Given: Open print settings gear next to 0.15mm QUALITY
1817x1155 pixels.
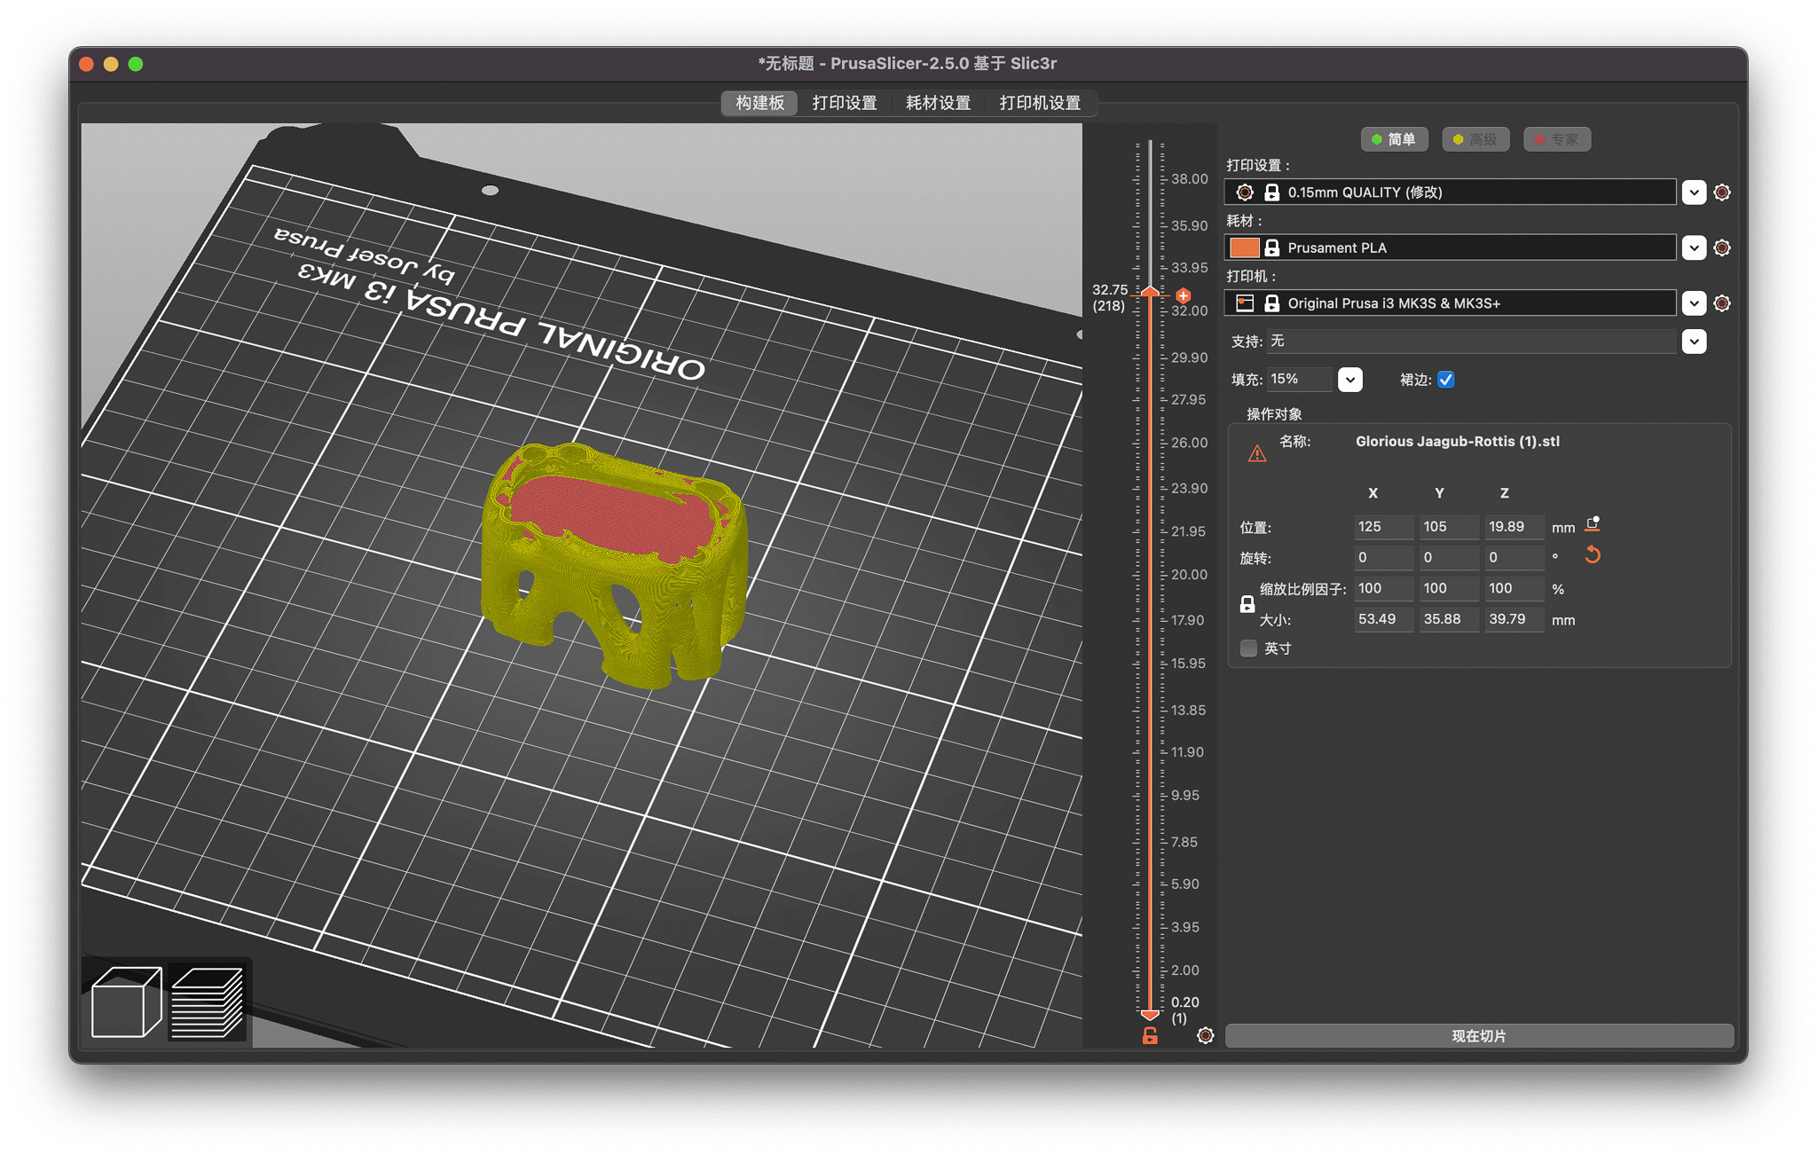Looking at the screenshot, I should [x=1722, y=192].
